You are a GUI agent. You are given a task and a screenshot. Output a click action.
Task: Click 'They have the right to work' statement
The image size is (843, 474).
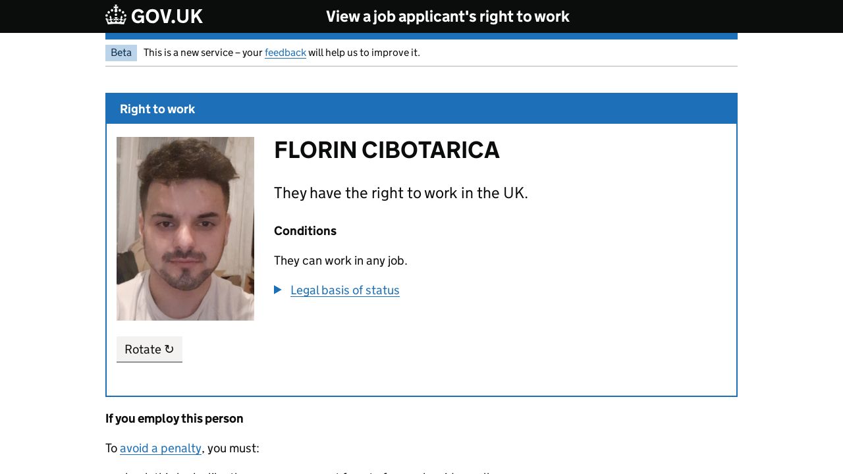click(x=400, y=193)
